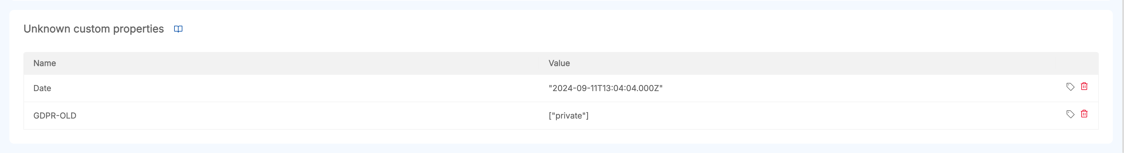The height and width of the screenshot is (153, 1124).
Task: Click the tag icon in the Date row
Action: pos(1070,86)
